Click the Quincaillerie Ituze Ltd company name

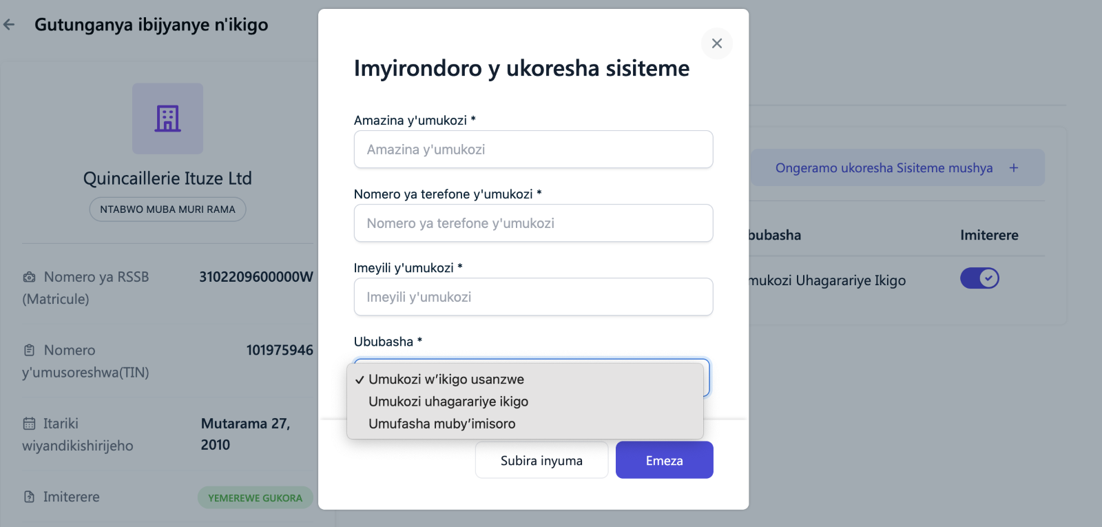[167, 178]
